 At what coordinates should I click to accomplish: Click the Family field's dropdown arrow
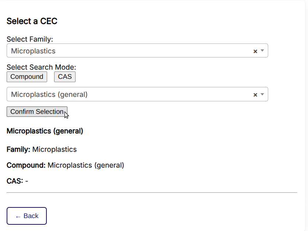point(262,50)
